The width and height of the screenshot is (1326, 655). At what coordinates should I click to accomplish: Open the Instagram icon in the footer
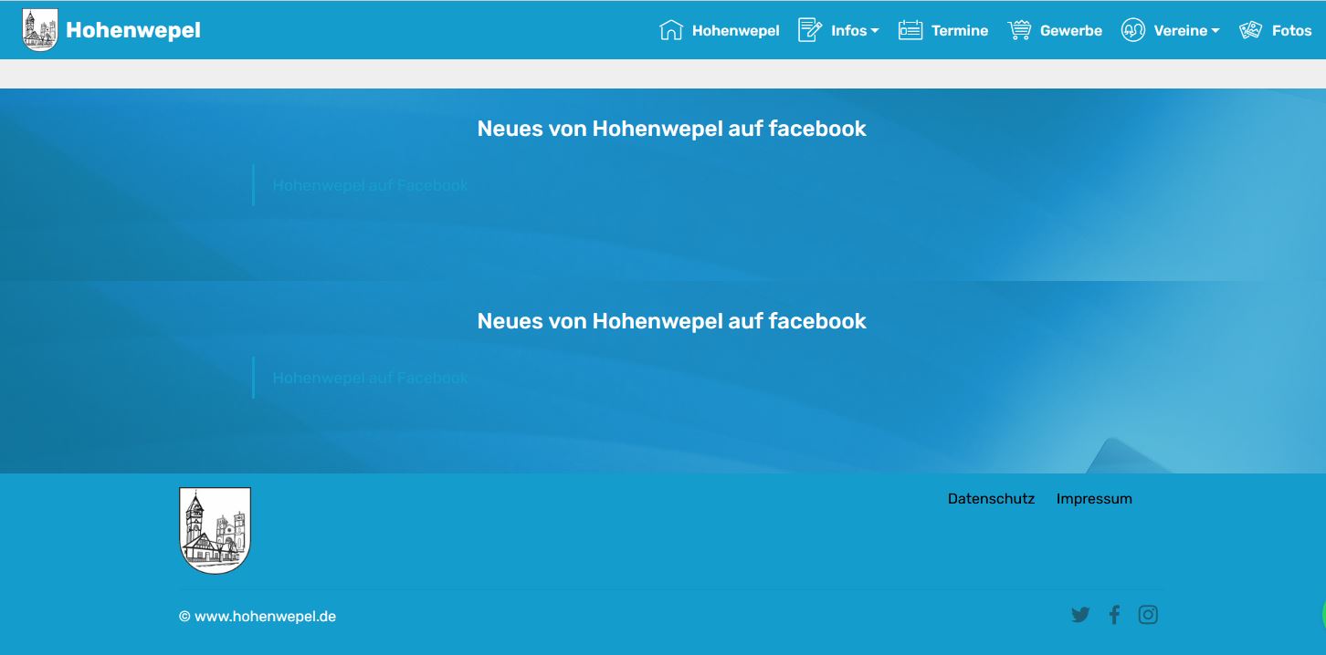pos(1148,615)
